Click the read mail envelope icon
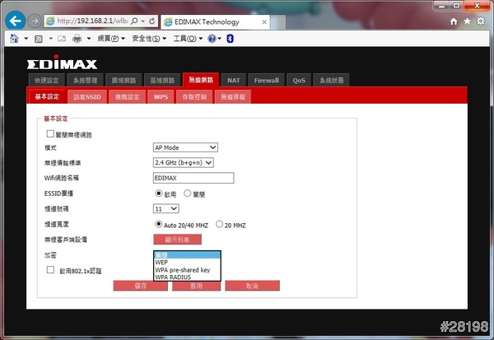 pos(60,39)
